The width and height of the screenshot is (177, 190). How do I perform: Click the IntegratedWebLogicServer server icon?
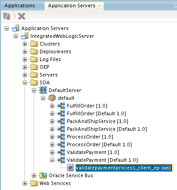click(25, 36)
